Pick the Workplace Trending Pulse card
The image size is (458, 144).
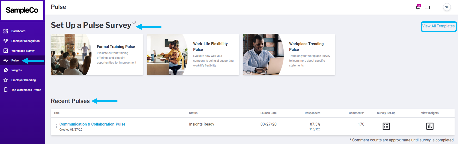(x=289, y=54)
